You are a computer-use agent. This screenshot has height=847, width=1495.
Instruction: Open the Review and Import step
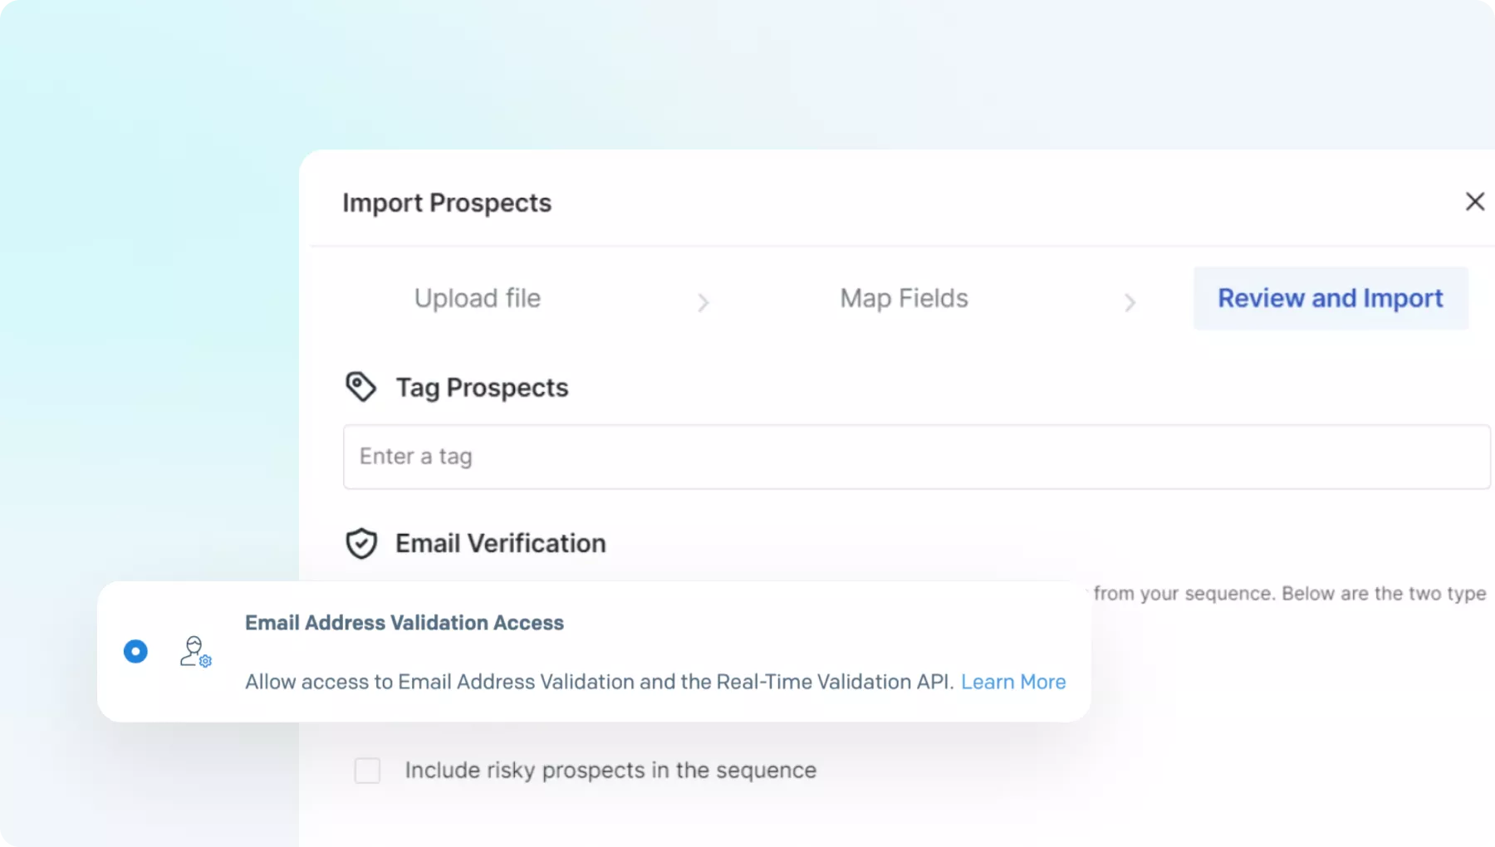click(x=1330, y=298)
